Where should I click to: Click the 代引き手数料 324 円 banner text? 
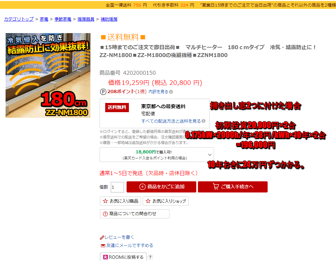173,5
